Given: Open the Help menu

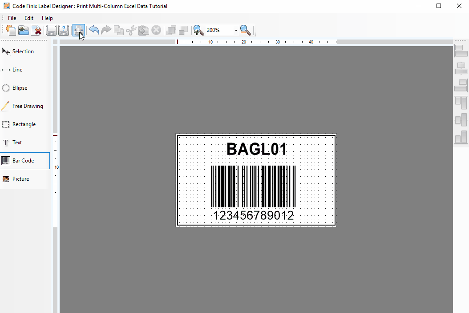Looking at the screenshot, I should tap(47, 18).
